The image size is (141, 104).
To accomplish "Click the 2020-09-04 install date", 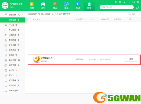I will point(105,59).
